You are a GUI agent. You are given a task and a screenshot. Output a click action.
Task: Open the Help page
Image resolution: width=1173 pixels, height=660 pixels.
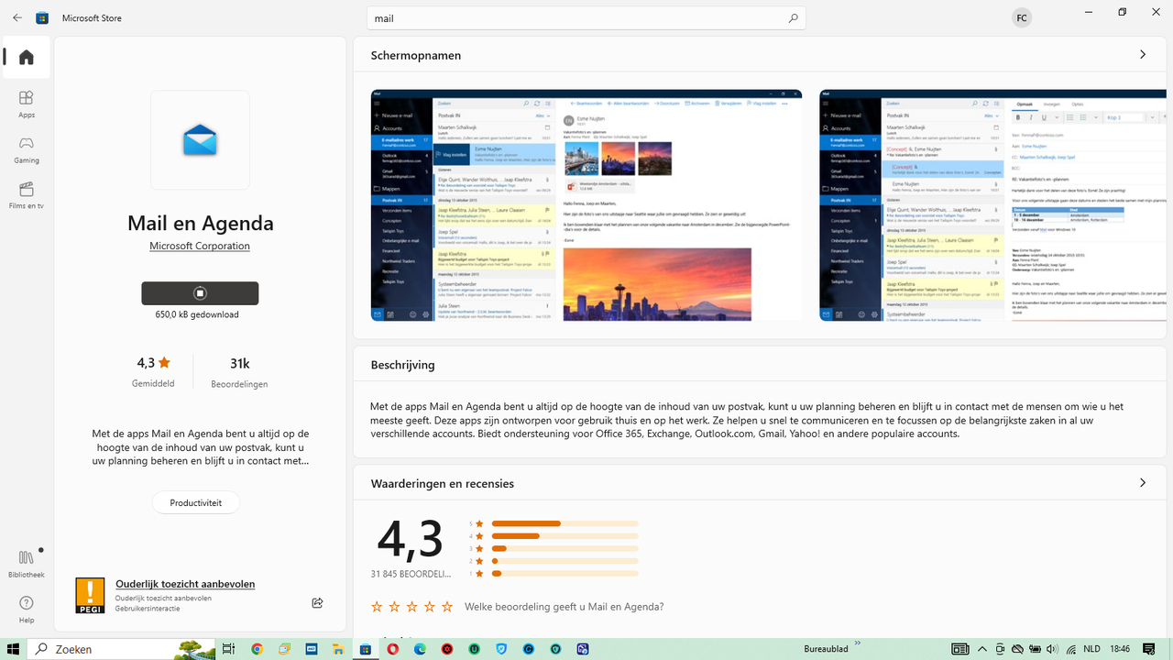point(27,610)
